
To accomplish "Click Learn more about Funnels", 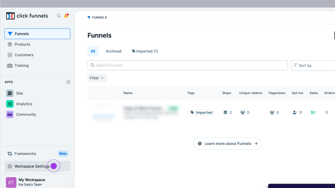I will point(228,144).
